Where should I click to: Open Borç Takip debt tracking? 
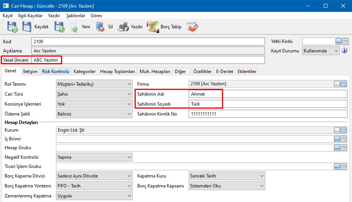click(153, 27)
